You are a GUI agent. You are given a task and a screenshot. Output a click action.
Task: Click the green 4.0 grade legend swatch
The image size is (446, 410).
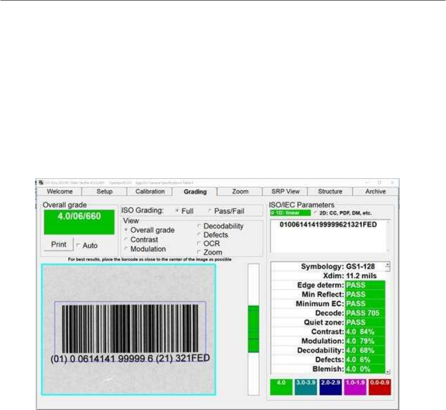(281, 387)
